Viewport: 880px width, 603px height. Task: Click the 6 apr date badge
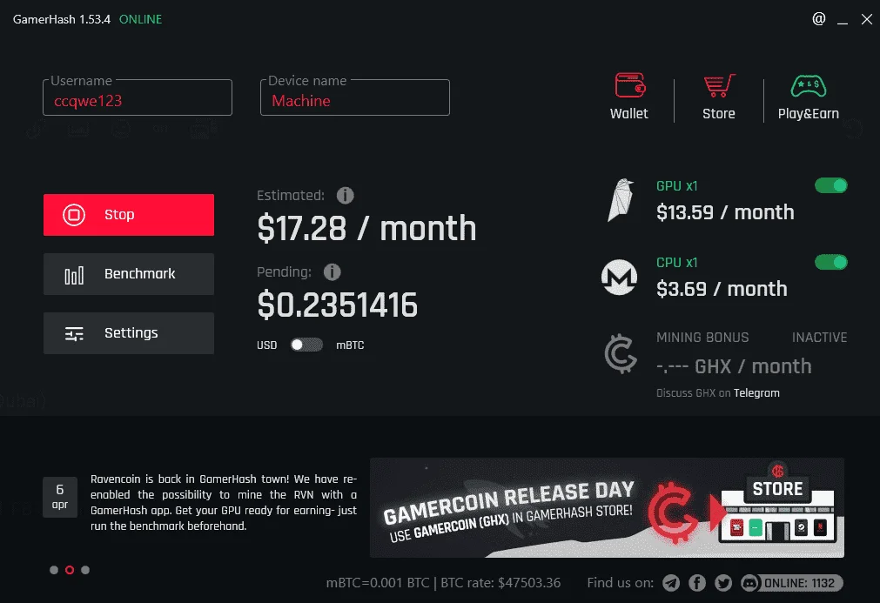(x=60, y=497)
